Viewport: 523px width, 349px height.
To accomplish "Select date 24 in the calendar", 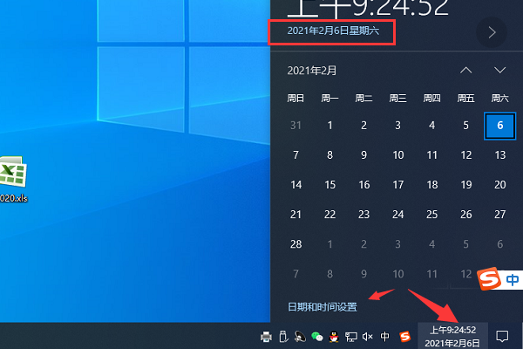I will 398,215.
